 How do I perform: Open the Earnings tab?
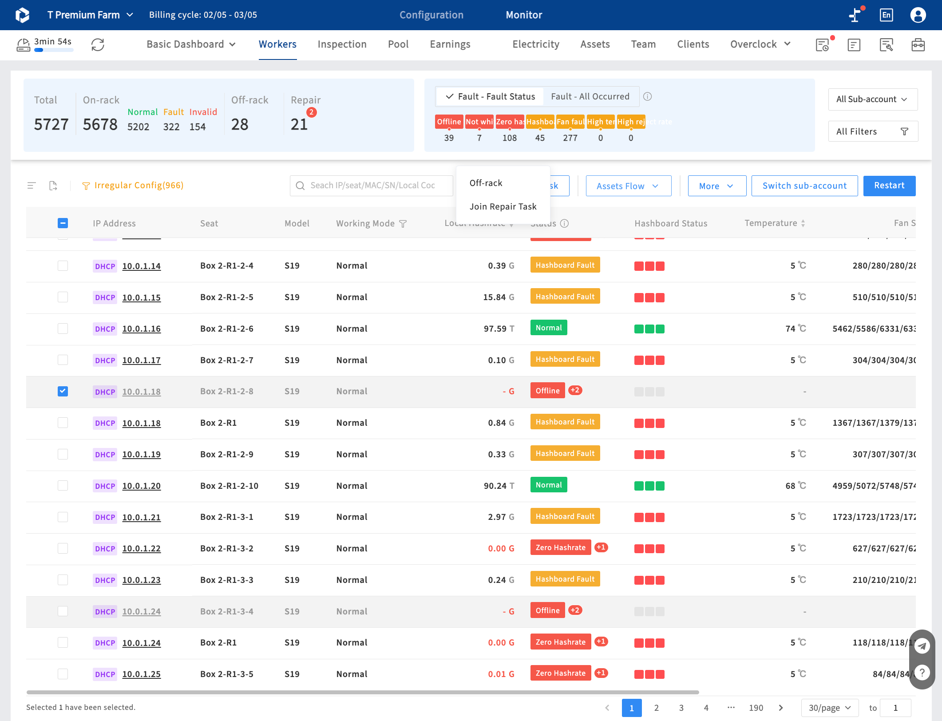[450, 44]
